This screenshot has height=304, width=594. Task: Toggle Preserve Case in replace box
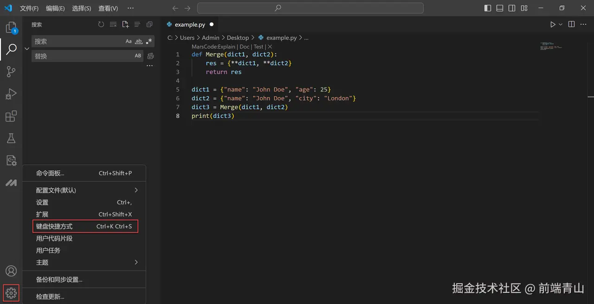pos(138,56)
